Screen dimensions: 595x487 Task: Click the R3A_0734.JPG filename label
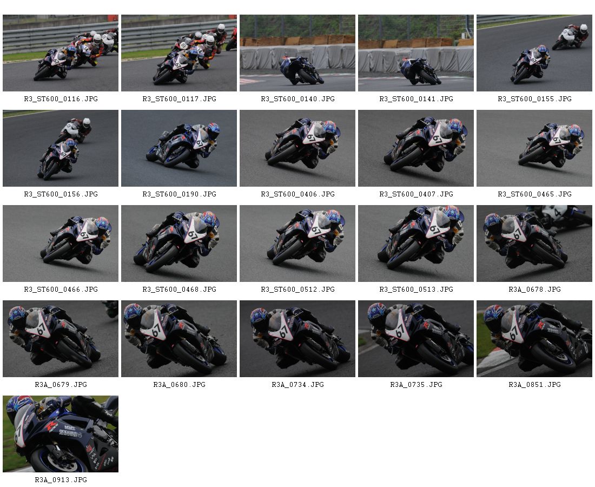pyautogui.click(x=297, y=385)
